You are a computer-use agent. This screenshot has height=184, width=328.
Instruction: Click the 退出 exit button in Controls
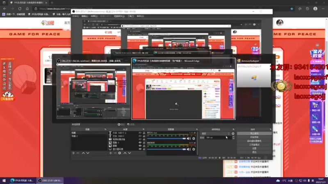tap(254, 152)
